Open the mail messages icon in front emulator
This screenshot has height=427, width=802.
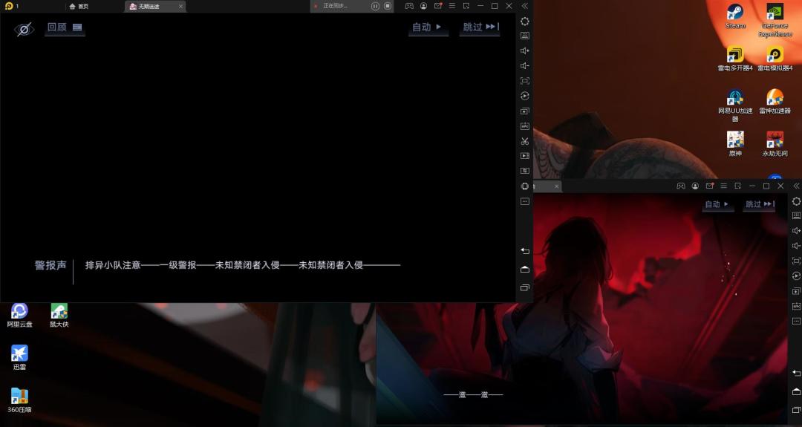438,6
